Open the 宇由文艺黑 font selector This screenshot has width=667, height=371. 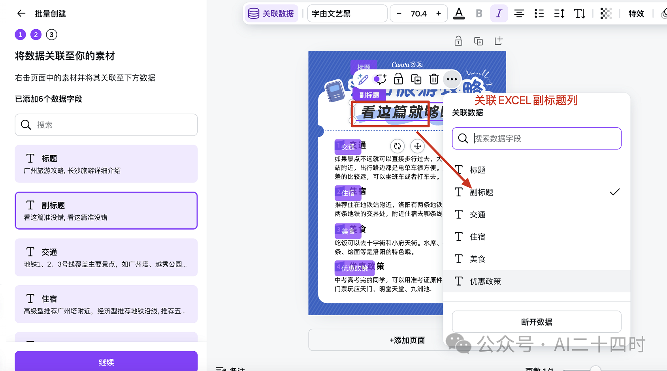coord(347,13)
